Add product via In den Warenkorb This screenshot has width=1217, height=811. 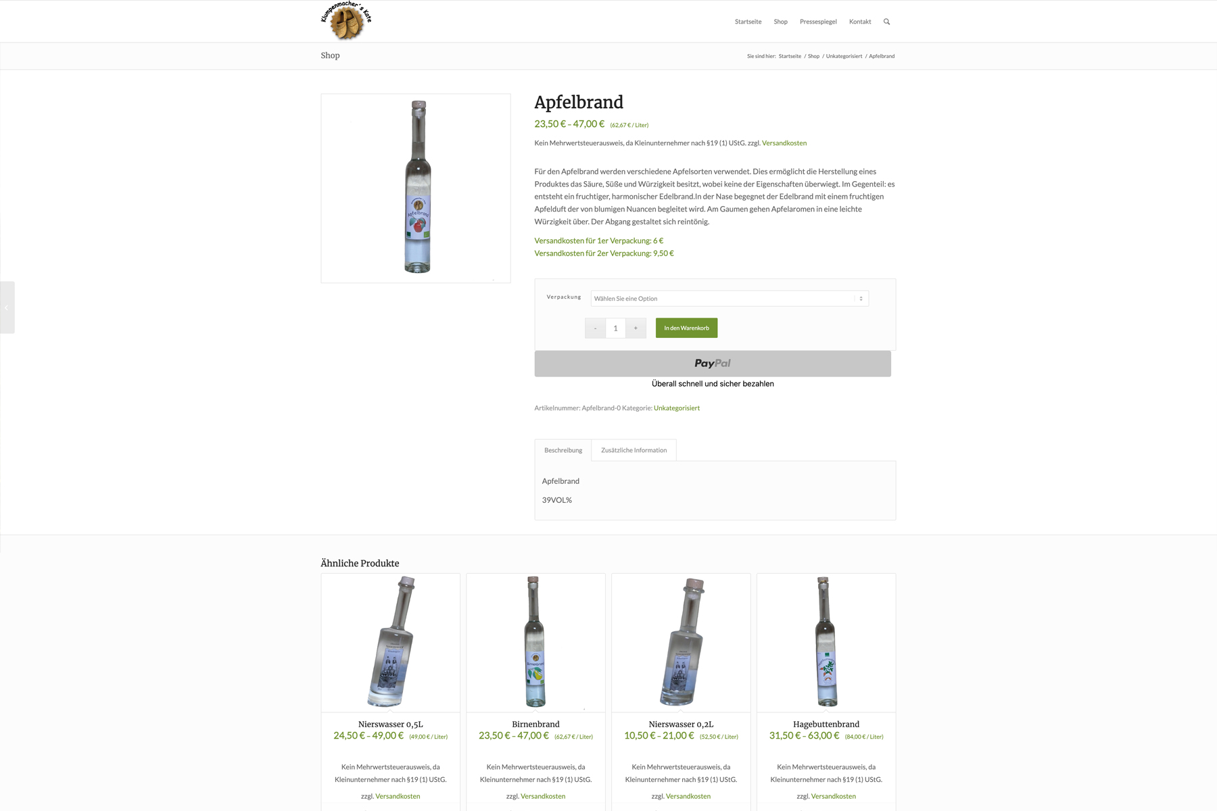[x=686, y=328]
